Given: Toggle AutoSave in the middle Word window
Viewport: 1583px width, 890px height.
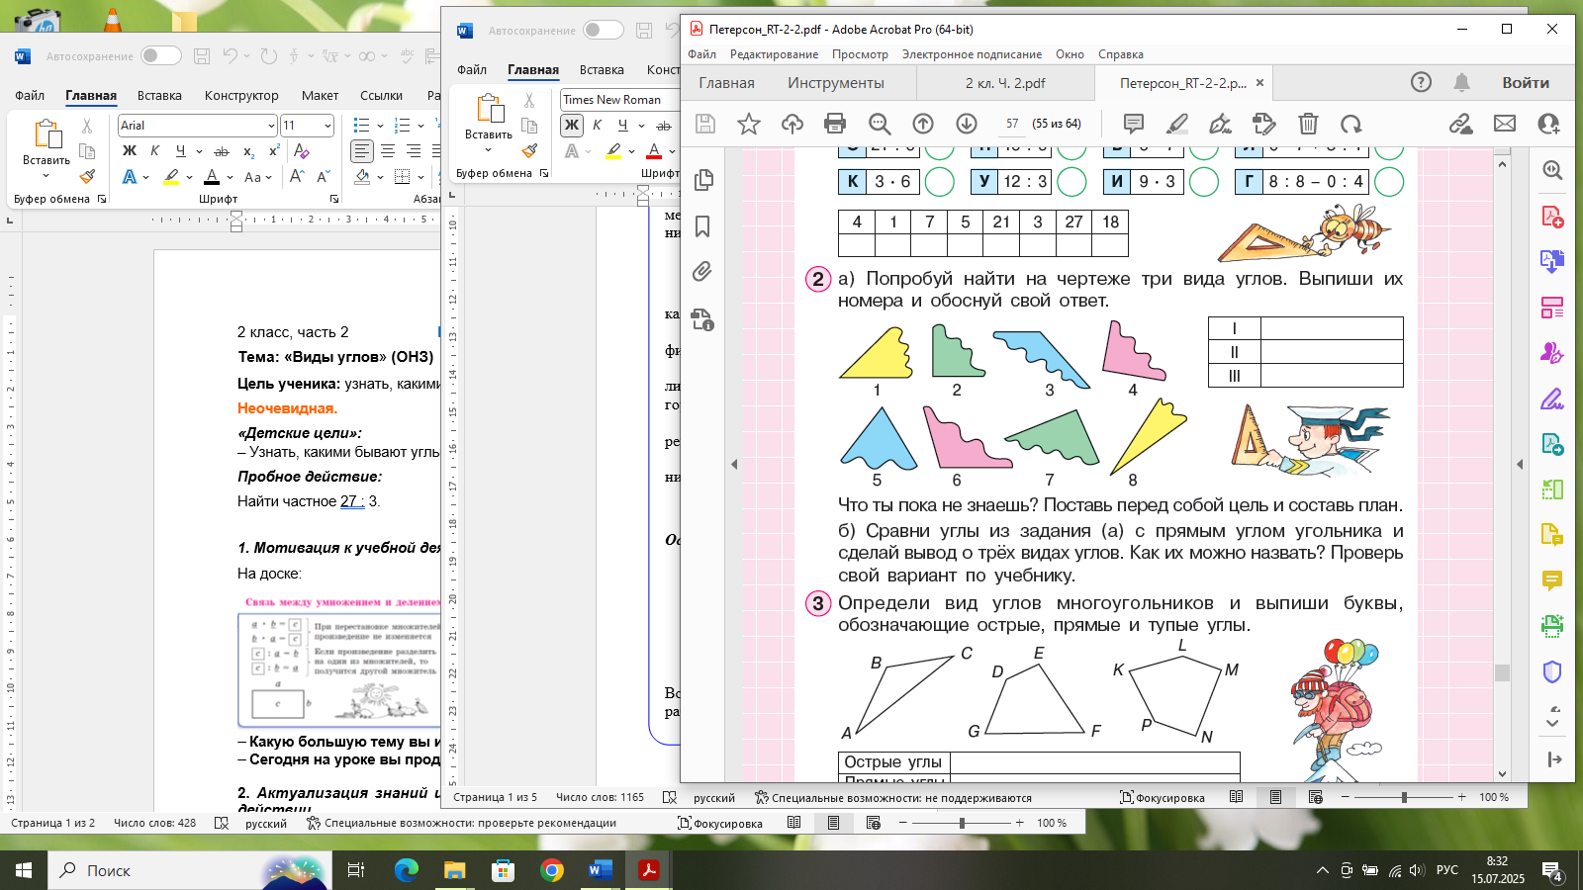Looking at the screenshot, I should [x=603, y=30].
